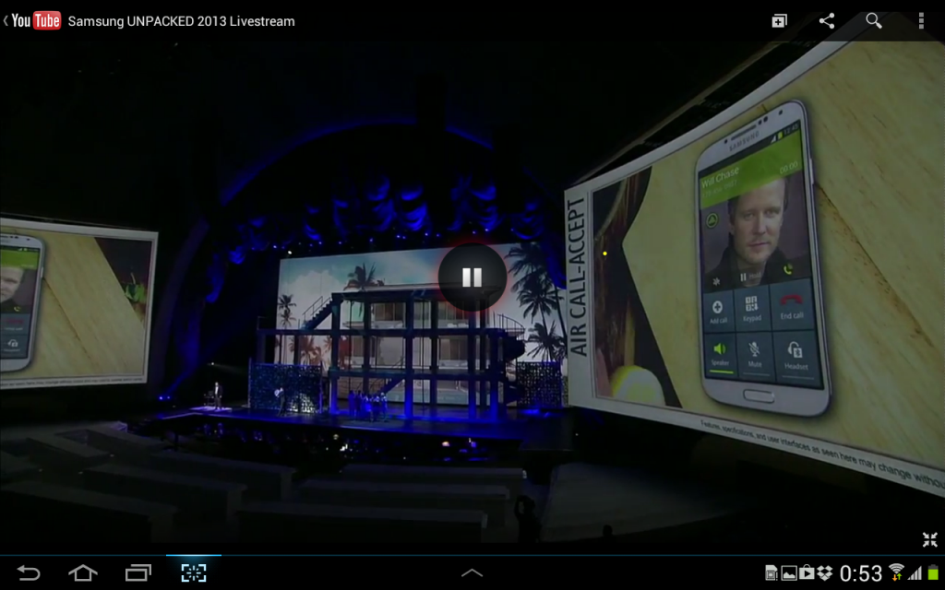Tap the cellular signal strength icon

(x=915, y=572)
